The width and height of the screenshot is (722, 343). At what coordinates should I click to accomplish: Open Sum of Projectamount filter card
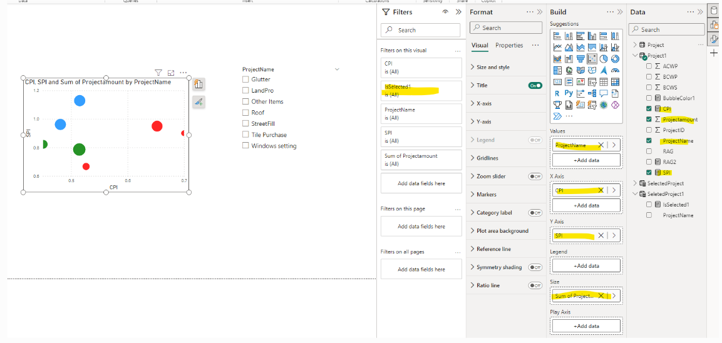click(421, 160)
